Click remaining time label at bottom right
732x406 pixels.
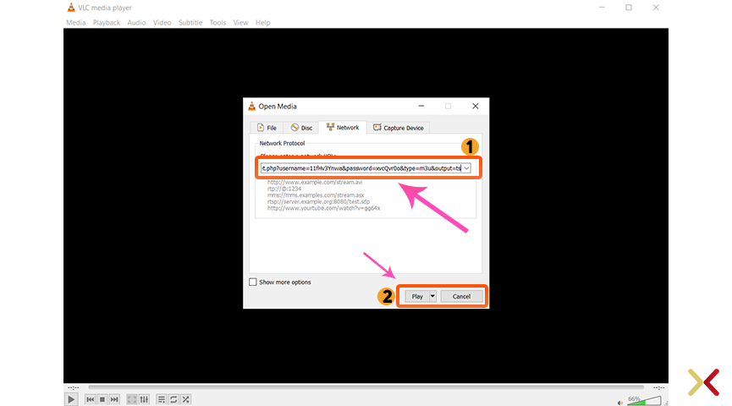coord(658,387)
